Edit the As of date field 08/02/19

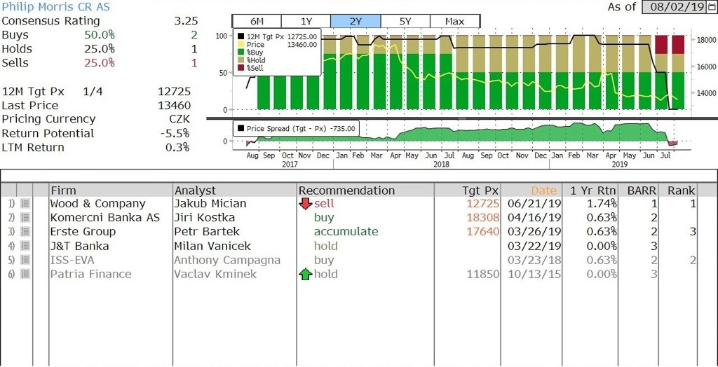(x=675, y=7)
